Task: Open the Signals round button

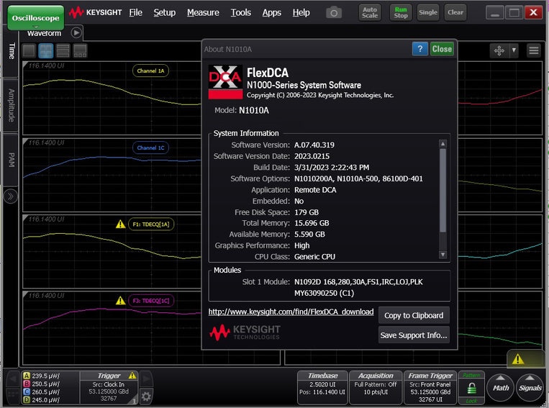Action: tap(530, 387)
